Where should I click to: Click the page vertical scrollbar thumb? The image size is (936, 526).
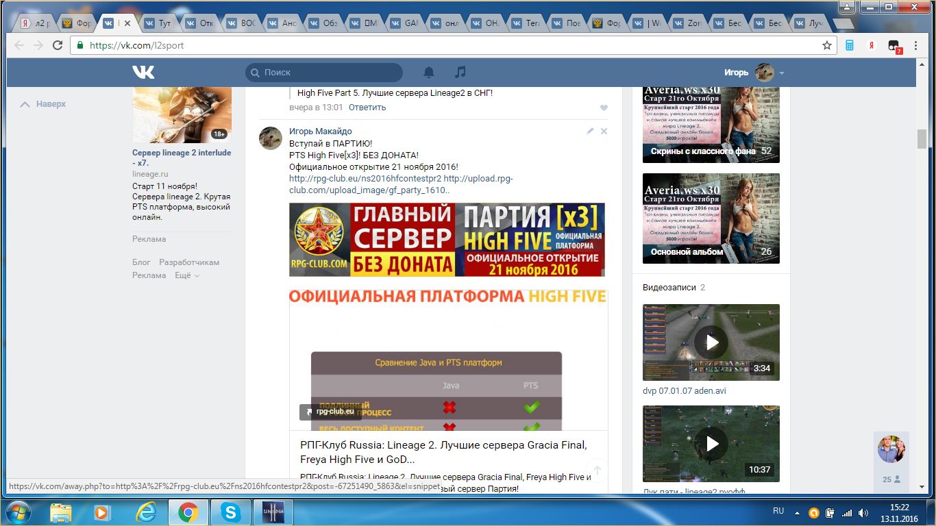point(922,138)
